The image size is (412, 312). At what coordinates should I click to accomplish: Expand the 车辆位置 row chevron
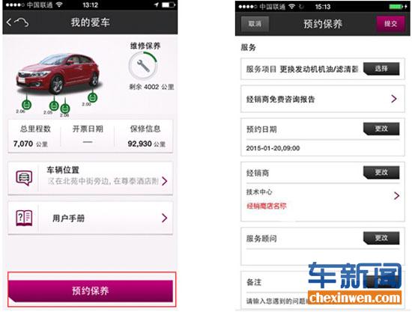coord(165,181)
